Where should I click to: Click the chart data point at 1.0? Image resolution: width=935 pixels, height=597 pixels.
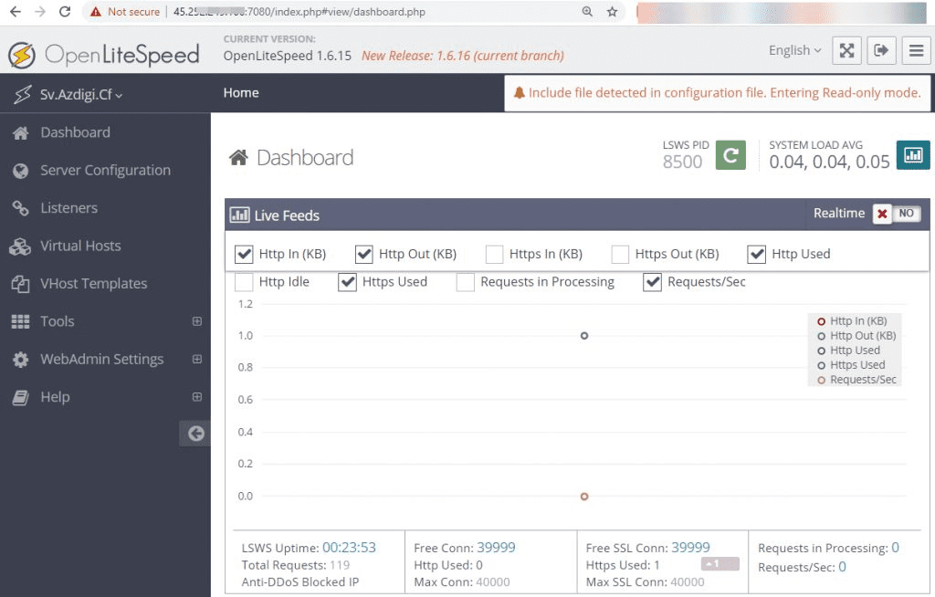(584, 336)
